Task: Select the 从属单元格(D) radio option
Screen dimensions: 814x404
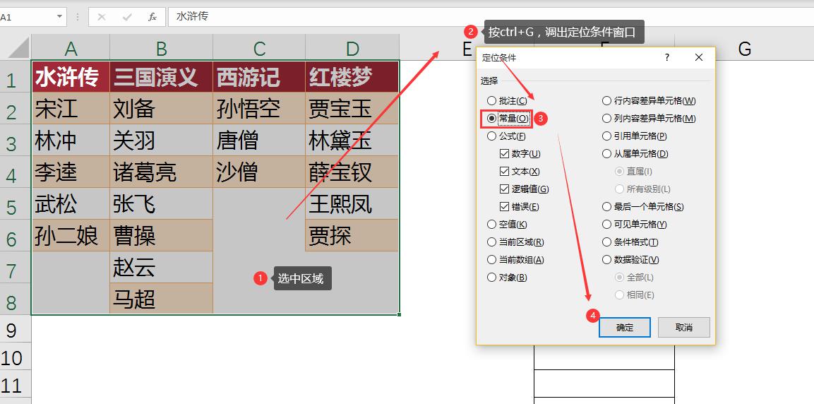Action: [635, 154]
